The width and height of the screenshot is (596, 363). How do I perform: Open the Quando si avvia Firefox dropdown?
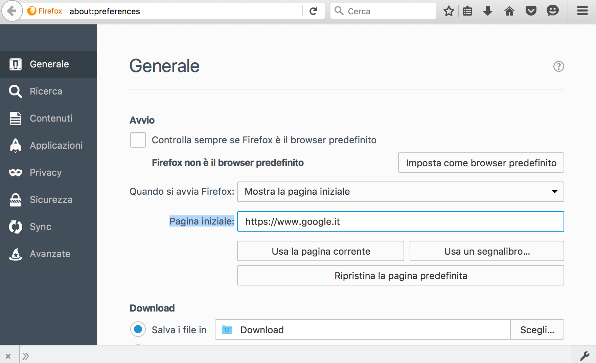tap(400, 192)
